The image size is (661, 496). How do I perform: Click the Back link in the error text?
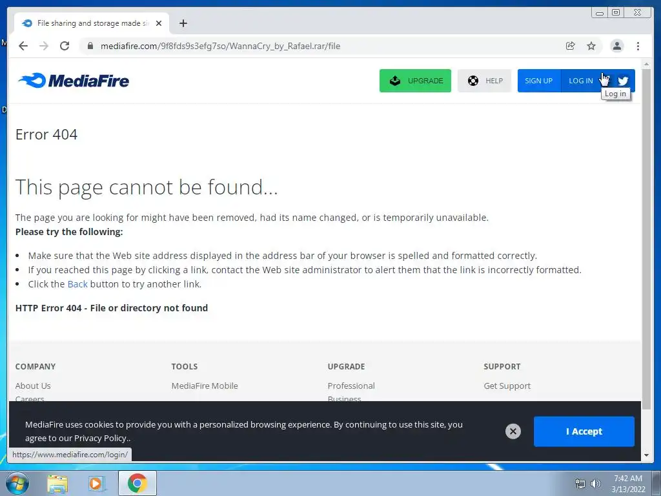point(77,284)
